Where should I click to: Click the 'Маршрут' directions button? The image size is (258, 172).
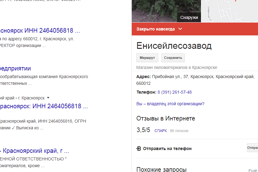point(147,58)
